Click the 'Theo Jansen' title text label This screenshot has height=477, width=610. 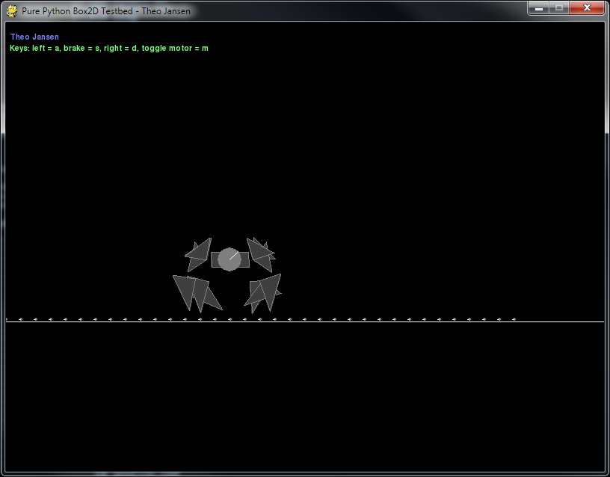click(x=34, y=36)
